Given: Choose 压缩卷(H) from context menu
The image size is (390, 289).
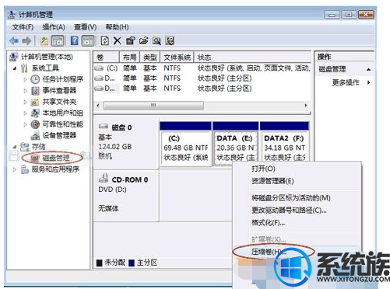Looking at the screenshot, I should [269, 252].
